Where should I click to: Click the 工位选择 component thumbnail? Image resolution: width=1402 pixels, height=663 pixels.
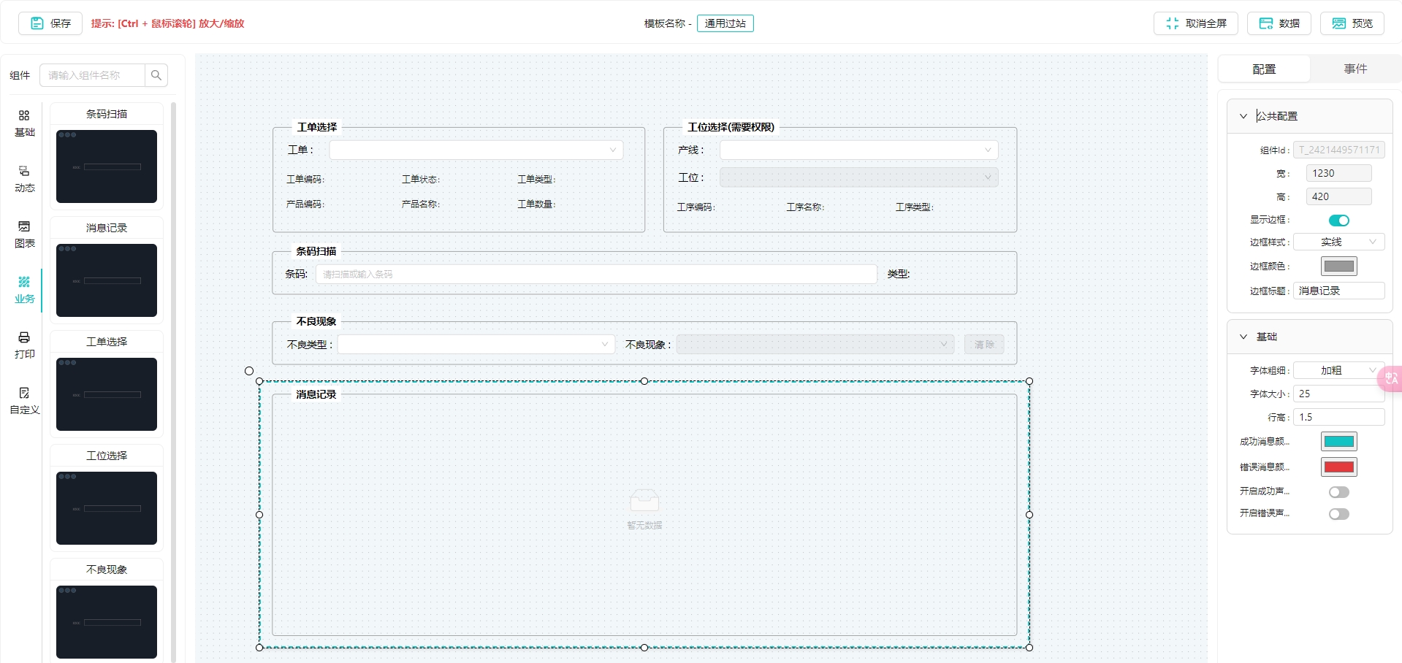click(107, 508)
